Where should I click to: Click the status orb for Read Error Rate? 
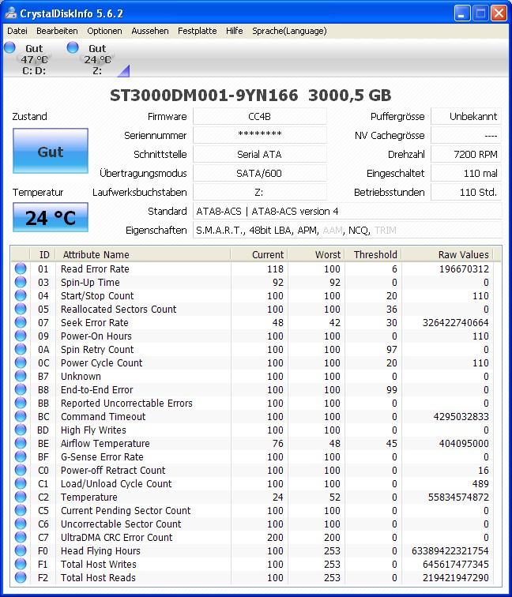21,268
